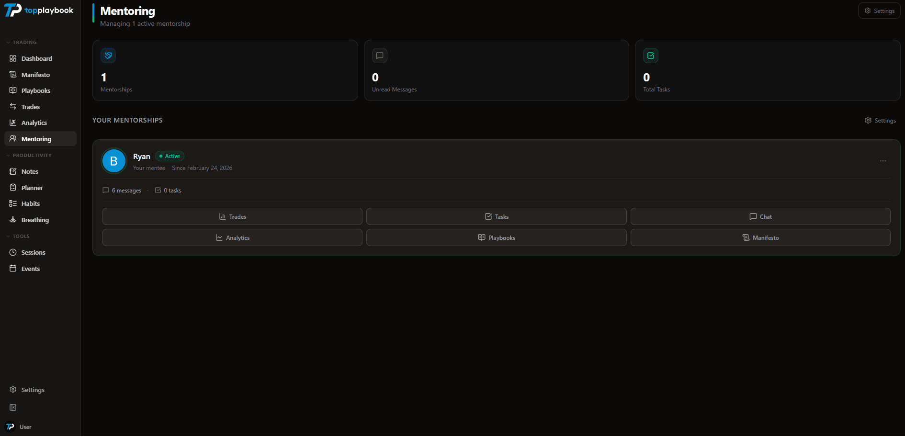Image resolution: width=905 pixels, height=439 pixels.
Task: Open Analytics under Trading
Action: click(x=34, y=123)
